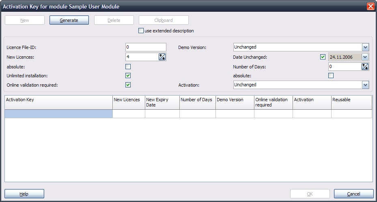Enable the absolute checkbox under New Licences
Viewport: 377px width, 202px height.
[128, 66]
